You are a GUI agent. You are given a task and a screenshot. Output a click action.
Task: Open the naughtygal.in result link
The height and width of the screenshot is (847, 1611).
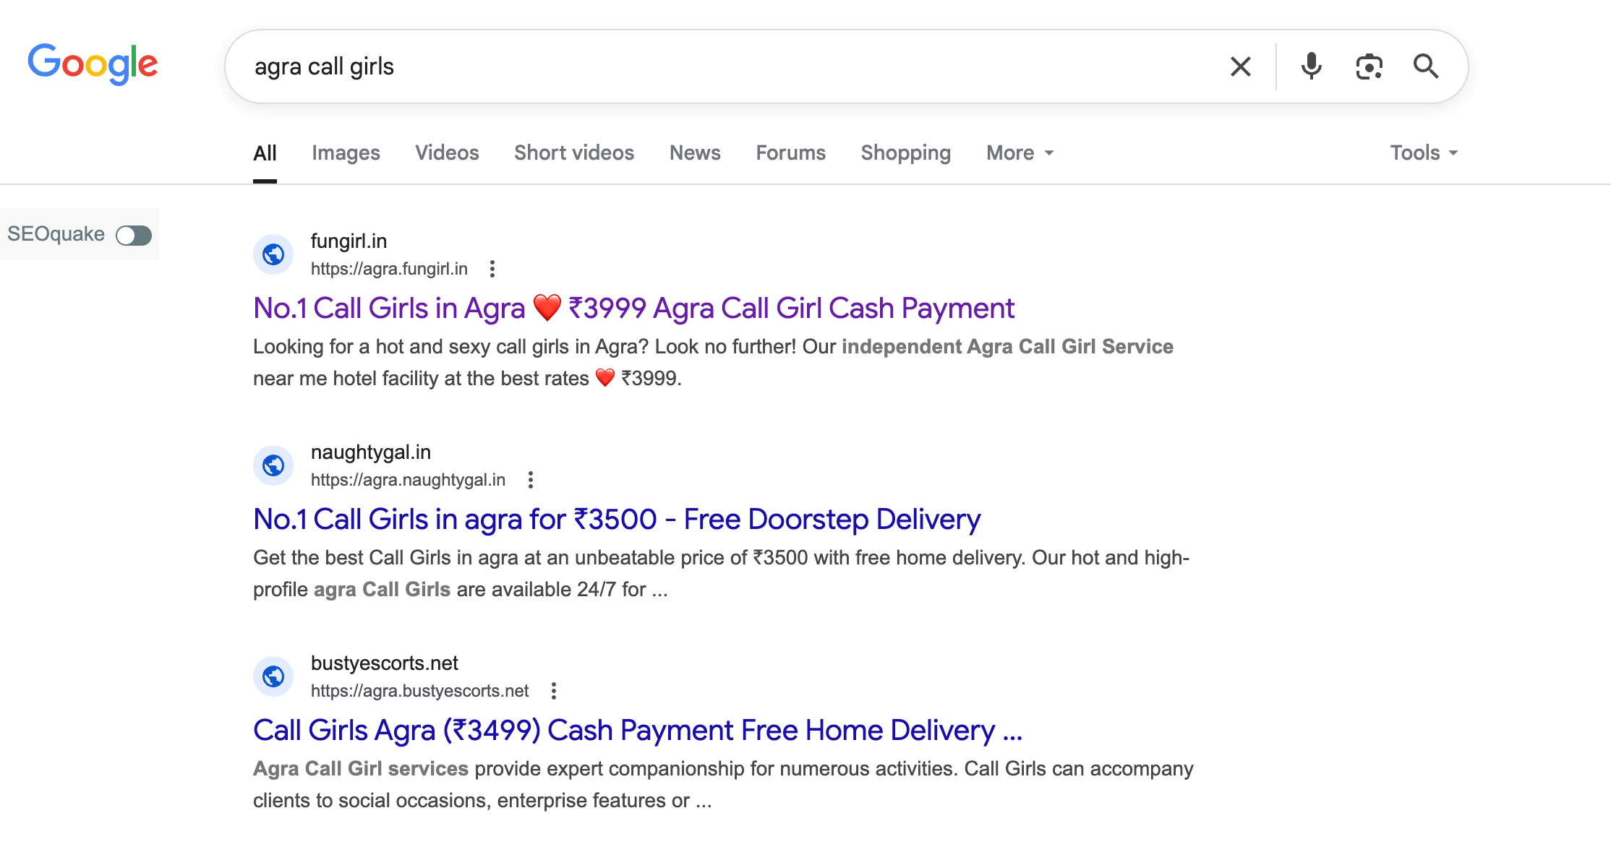(616, 519)
